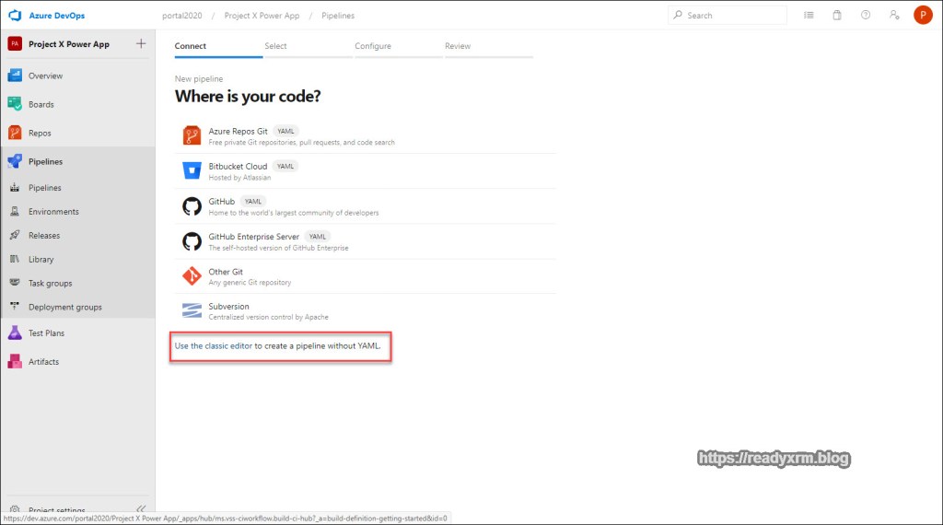Open the Library menu item

41,260
